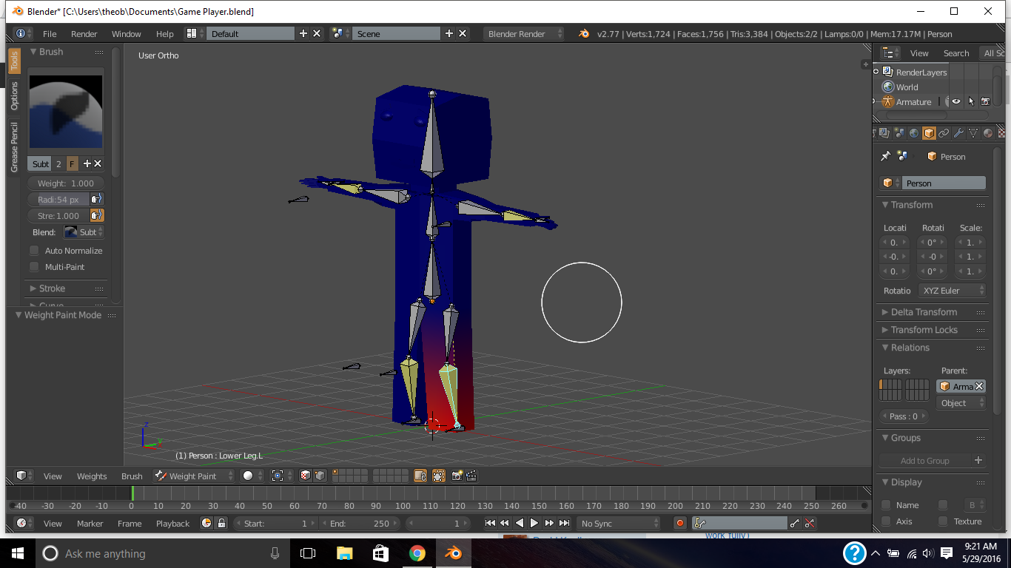Image resolution: width=1011 pixels, height=568 pixels.
Task: Enable the Multi-Paint checkbox
Action: pyautogui.click(x=34, y=267)
